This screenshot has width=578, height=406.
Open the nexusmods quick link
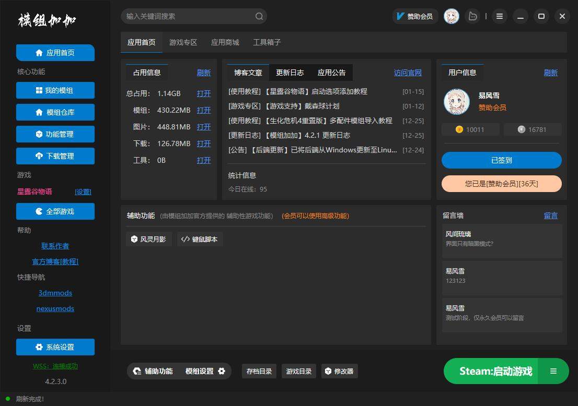tap(55, 308)
